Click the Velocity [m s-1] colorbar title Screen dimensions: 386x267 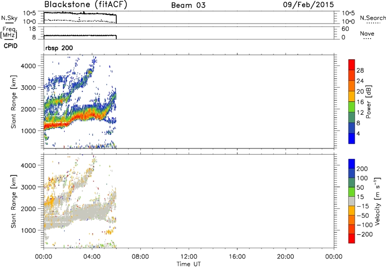click(x=377, y=201)
